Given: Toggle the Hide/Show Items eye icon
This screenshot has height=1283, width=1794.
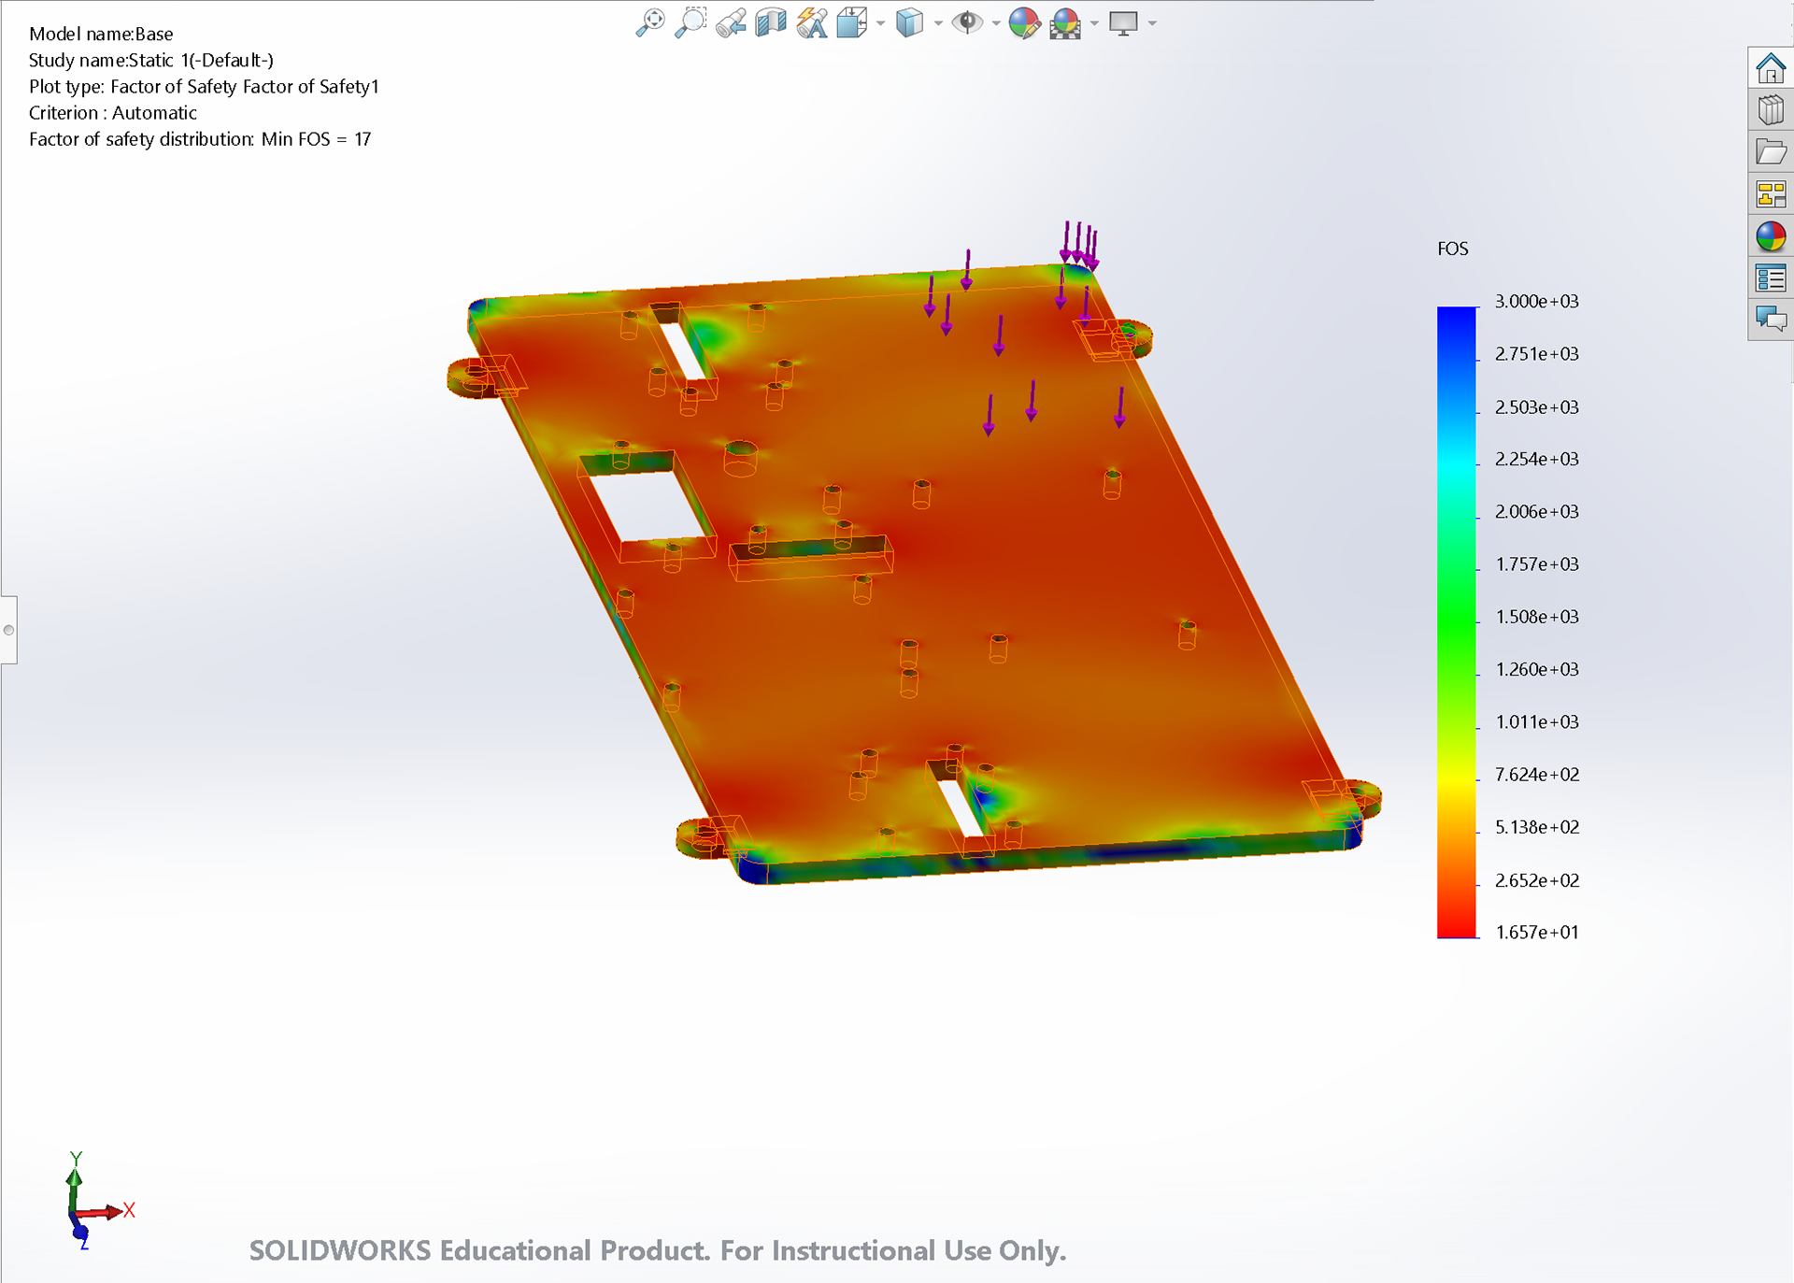Looking at the screenshot, I should point(966,22).
